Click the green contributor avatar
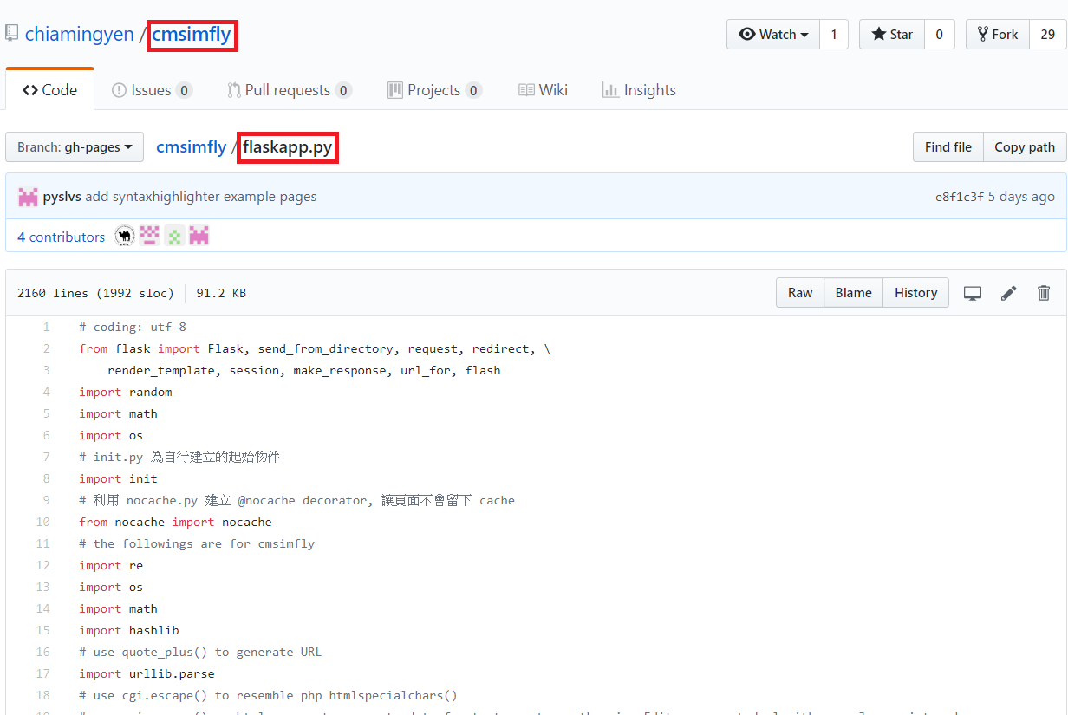Image resolution: width=1068 pixels, height=715 pixels. (175, 237)
